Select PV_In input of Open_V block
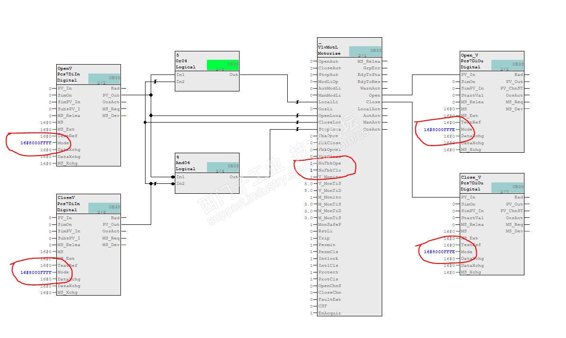This screenshot has width=566, height=338. coord(468,74)
